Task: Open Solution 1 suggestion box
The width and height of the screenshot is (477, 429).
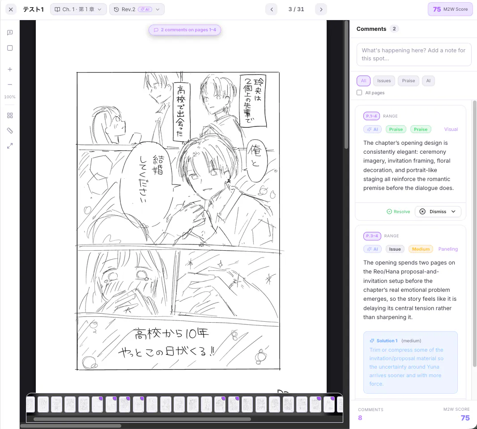Action: click(410, 362)
